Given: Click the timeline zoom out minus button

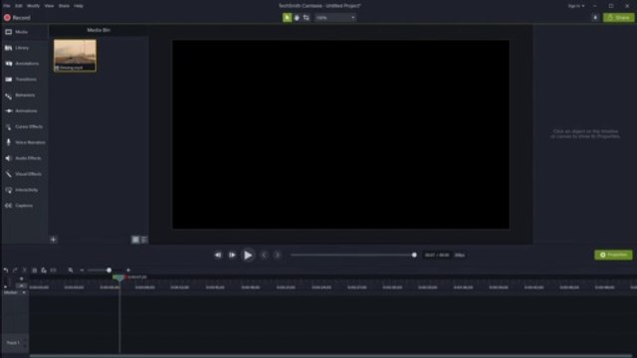Looking at the screenshot, I should tap(82, 270).
